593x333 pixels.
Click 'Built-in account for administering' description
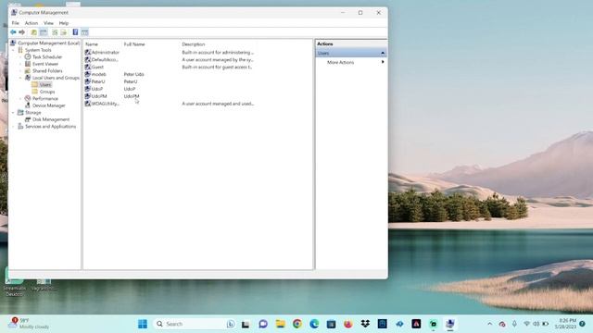tap(218, 53)
